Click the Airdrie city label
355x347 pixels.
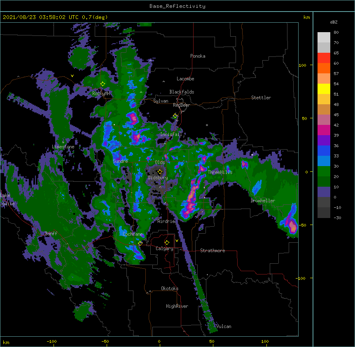(x=166, y=221)
